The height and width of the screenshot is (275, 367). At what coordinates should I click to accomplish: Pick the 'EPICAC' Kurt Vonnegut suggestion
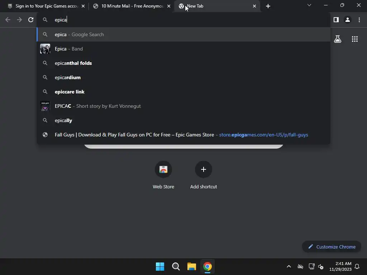click(183, 106)
